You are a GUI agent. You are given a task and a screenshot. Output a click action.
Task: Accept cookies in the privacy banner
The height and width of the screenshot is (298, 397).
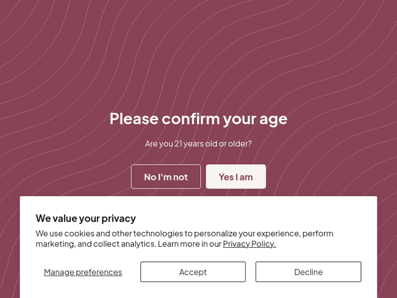193,272
